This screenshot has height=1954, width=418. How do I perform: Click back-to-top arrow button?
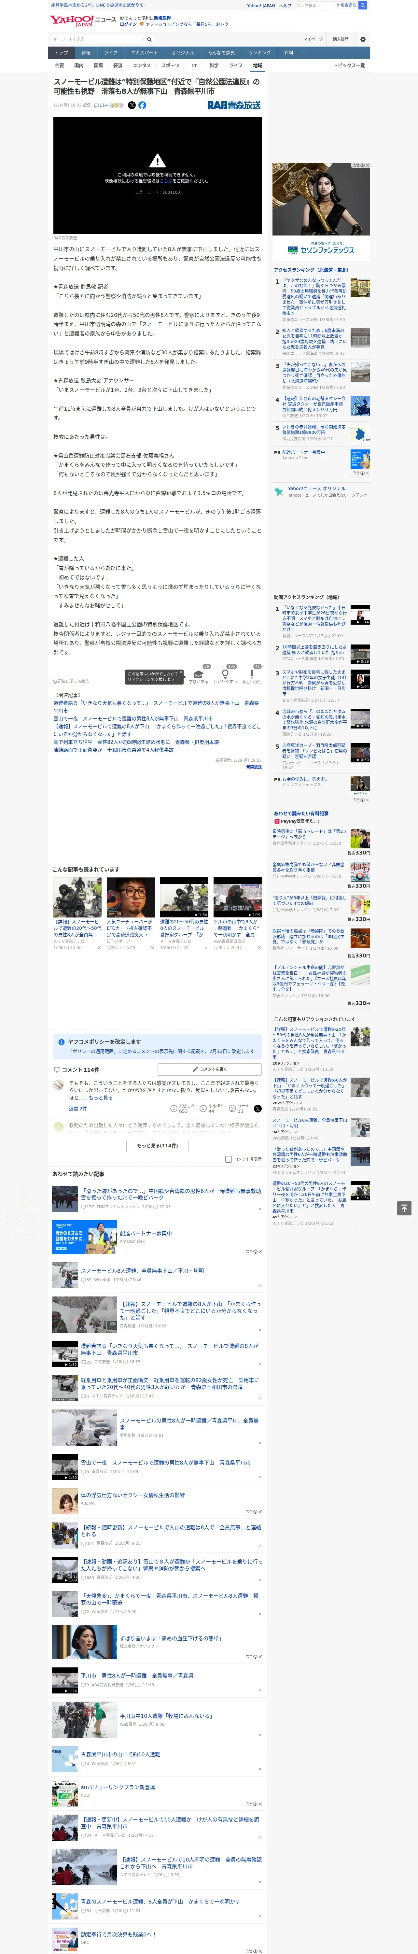click(x=404, y=1208)
